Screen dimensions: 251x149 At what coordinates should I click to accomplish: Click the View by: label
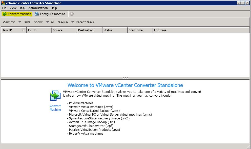point(9,22)
